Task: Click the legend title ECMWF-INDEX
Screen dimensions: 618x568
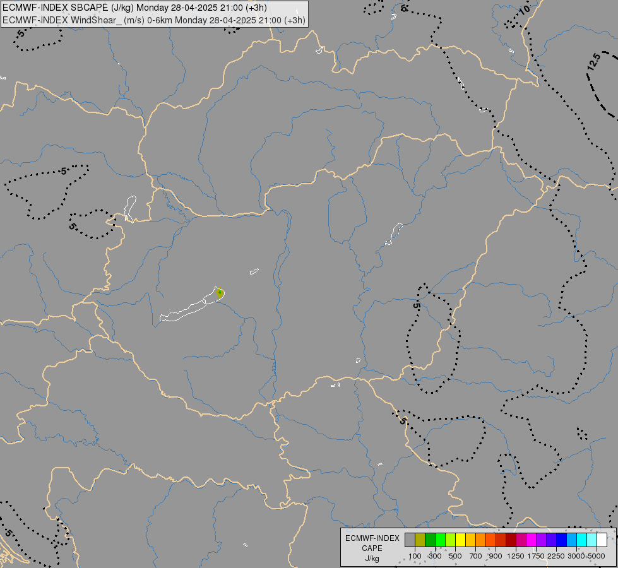Action: pos(372,538)
